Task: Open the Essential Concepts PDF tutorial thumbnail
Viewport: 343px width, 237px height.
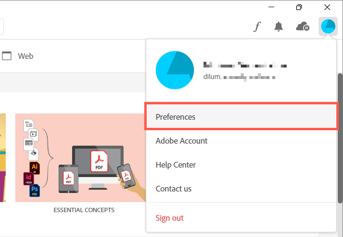Action: tap(80, 158)
